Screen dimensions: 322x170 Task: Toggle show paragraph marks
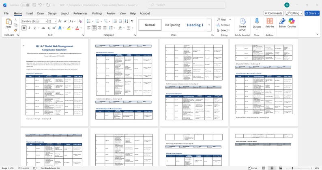[x=132, y=21]
